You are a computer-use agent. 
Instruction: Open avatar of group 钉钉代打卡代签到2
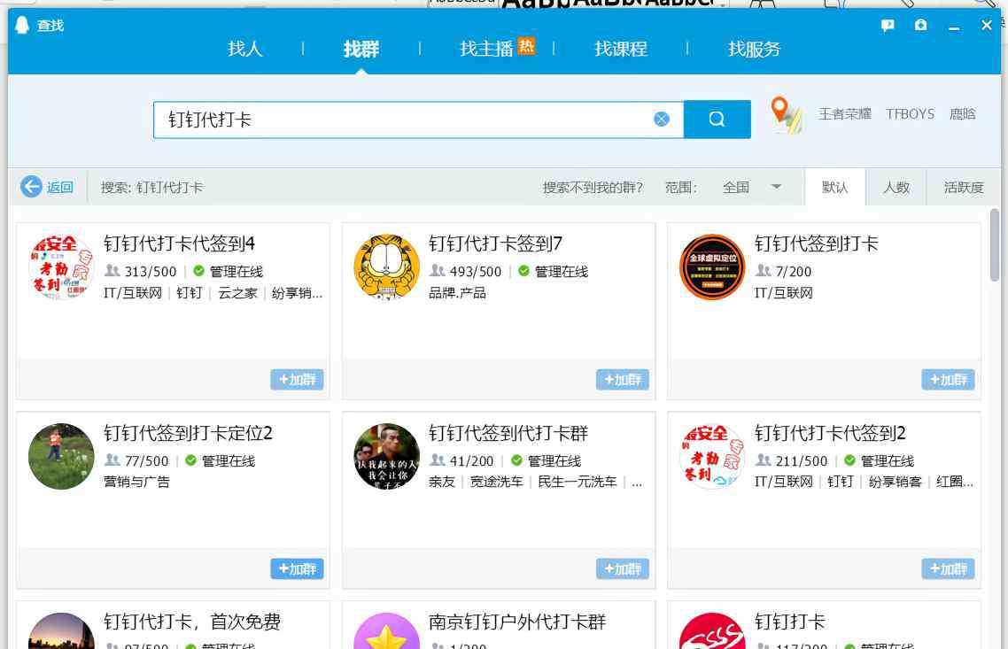click(x=712, y=456)
